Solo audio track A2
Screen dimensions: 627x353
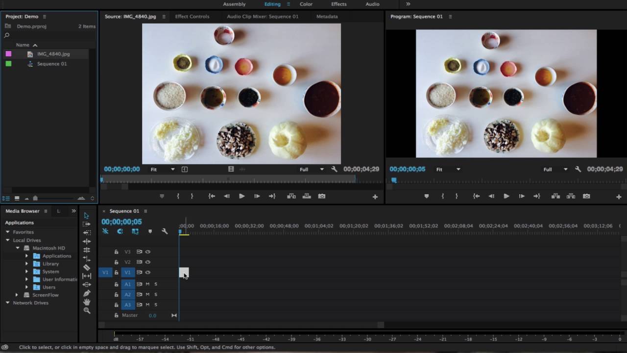click(x=156, y=294)
